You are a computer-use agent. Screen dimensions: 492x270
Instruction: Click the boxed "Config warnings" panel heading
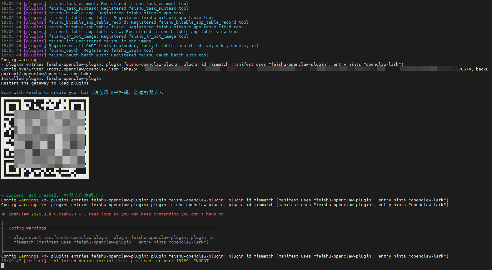(27, 228)
